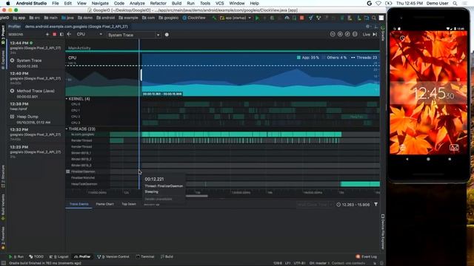Viewport: 474px width, 266px height.
Task: Open the Run tool window
Action: coord(16,256)
